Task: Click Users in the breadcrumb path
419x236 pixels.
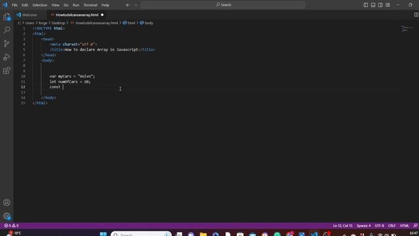Action: (x=29, y=23)
